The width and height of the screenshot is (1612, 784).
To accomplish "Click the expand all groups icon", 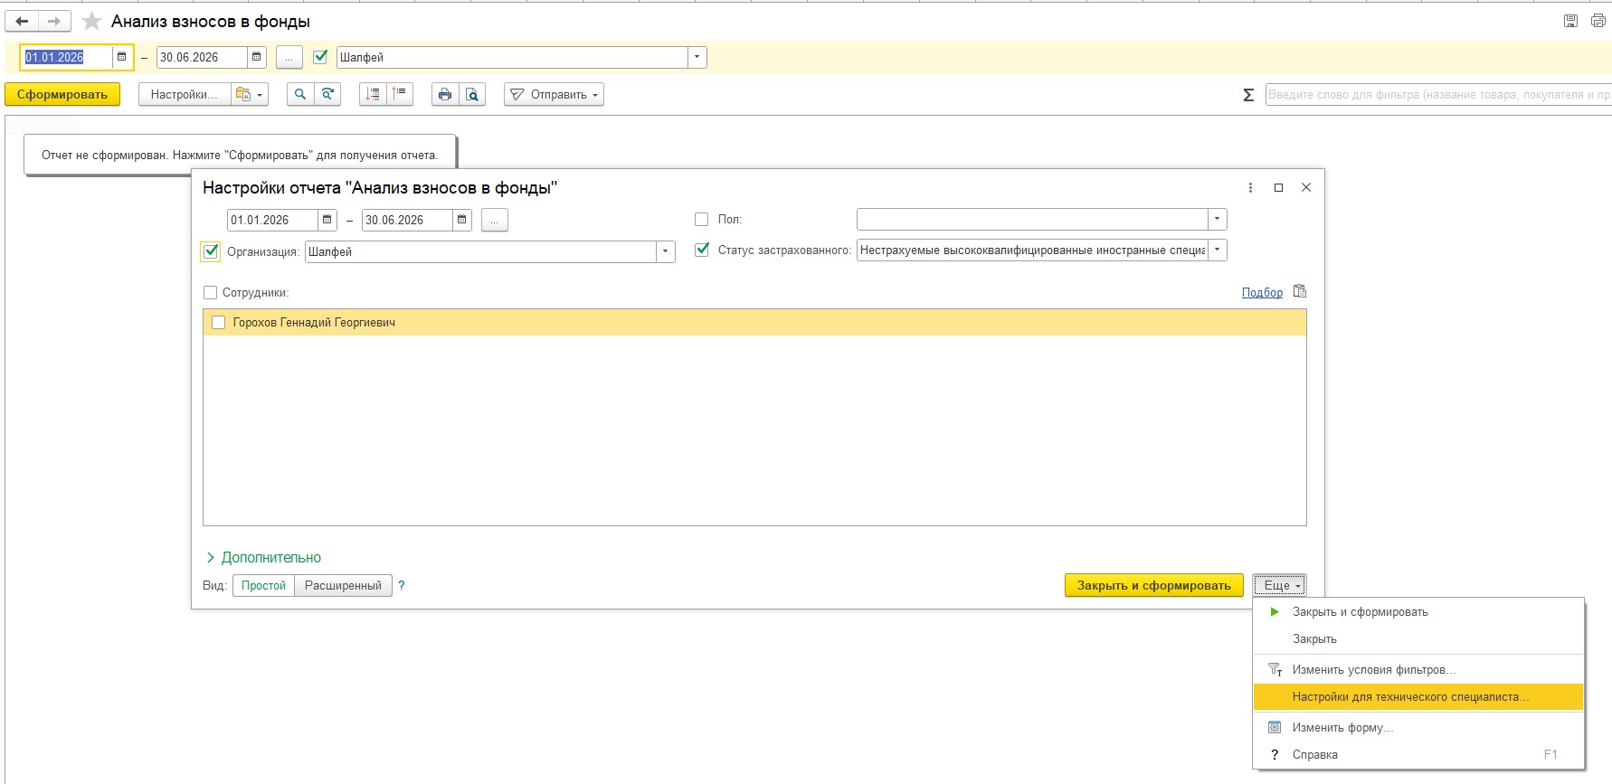I will (373, 94).
